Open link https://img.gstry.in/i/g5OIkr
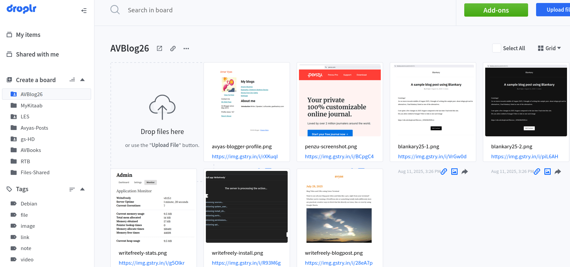570x267 pixels. 152,263
